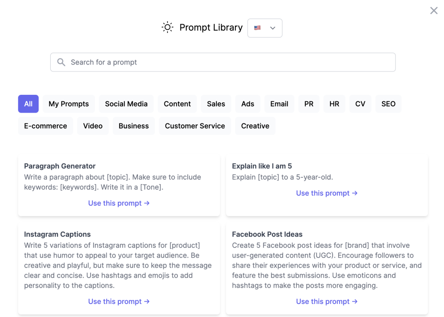Use the Facebook Post Ideas prompt
The image size is (444, 317).
326,301
